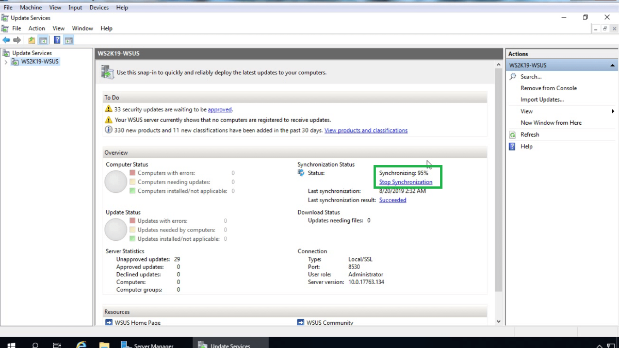
Task: Launch Internet Explorer from the taskbar
Action: [81, 345]
